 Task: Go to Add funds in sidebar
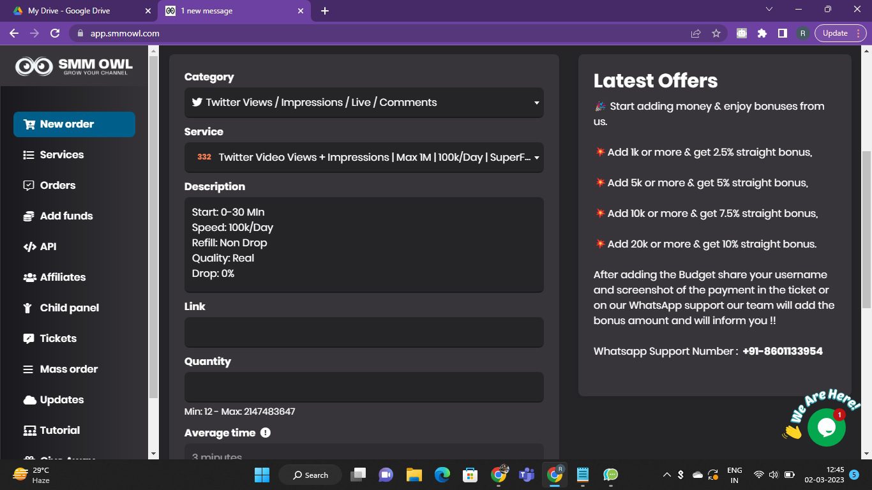(x=66, y=216)
